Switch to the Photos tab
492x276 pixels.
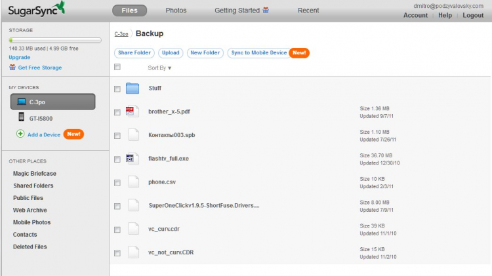(x=176, y=10)
